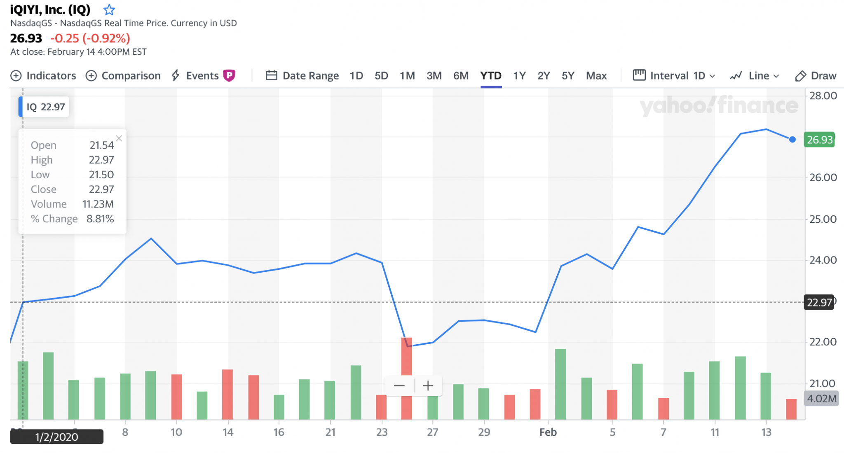844x453 pixels.
Task: Switch to 5Y range
Action: pos(568,76)
